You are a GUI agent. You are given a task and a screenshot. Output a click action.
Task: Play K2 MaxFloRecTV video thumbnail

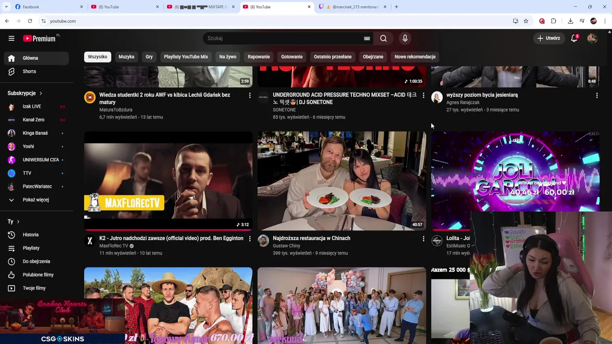pyautogui.click(x=168, y=181)
